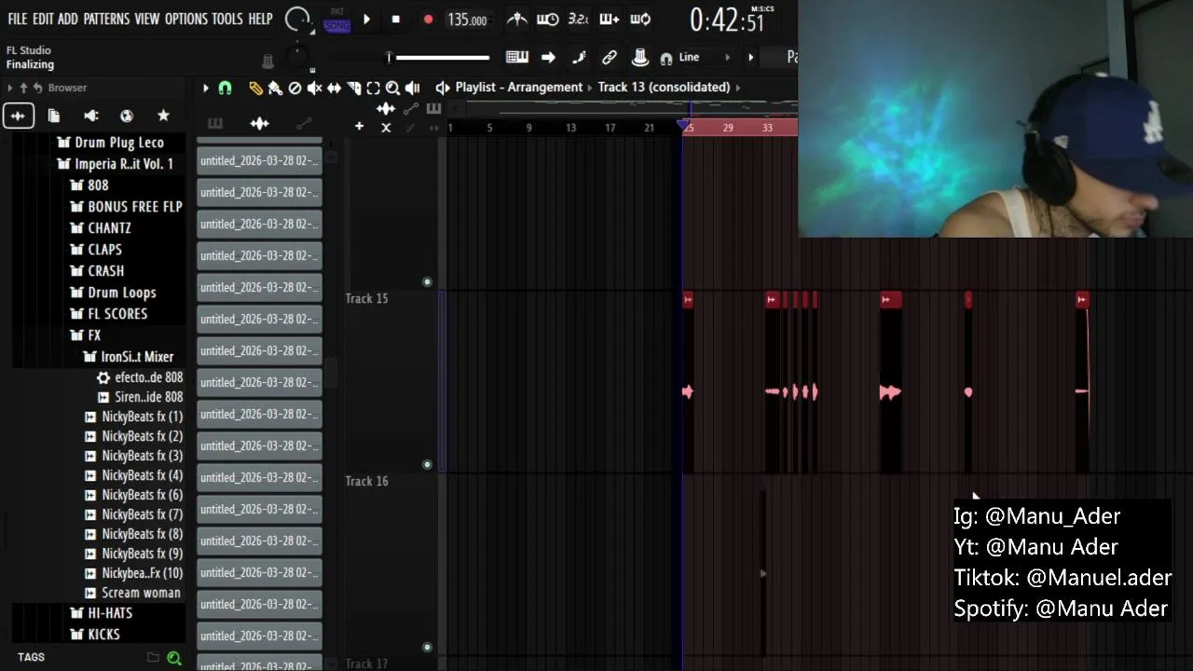
Task: Click the browser back arrow icon
Action: coord(37,88)
